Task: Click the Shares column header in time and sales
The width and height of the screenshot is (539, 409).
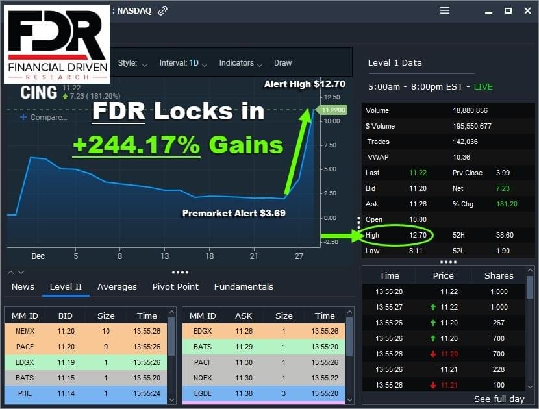Action: pyautogui.click(x=499, y=276)
